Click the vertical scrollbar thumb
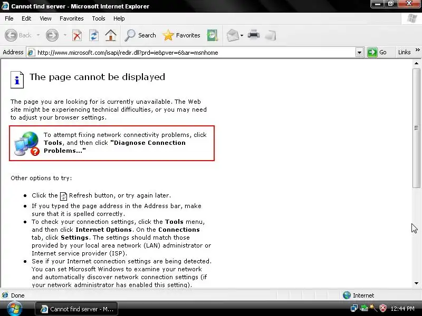Screen dimensions: 422x316 click(x=416, y=128)
